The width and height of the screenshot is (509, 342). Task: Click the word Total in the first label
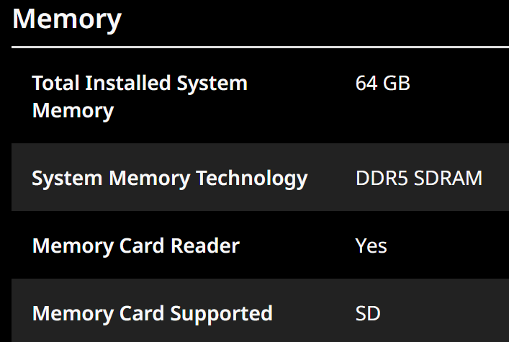click(x=55, y=83)
